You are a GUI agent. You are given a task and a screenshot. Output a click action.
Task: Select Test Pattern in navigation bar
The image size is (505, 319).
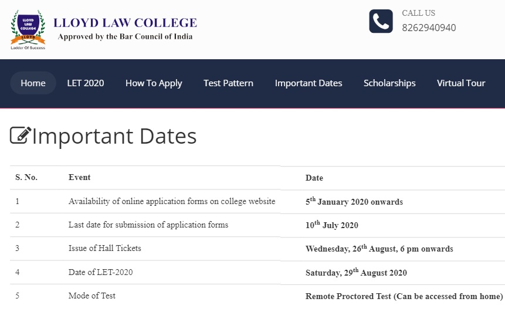[228, 83]
